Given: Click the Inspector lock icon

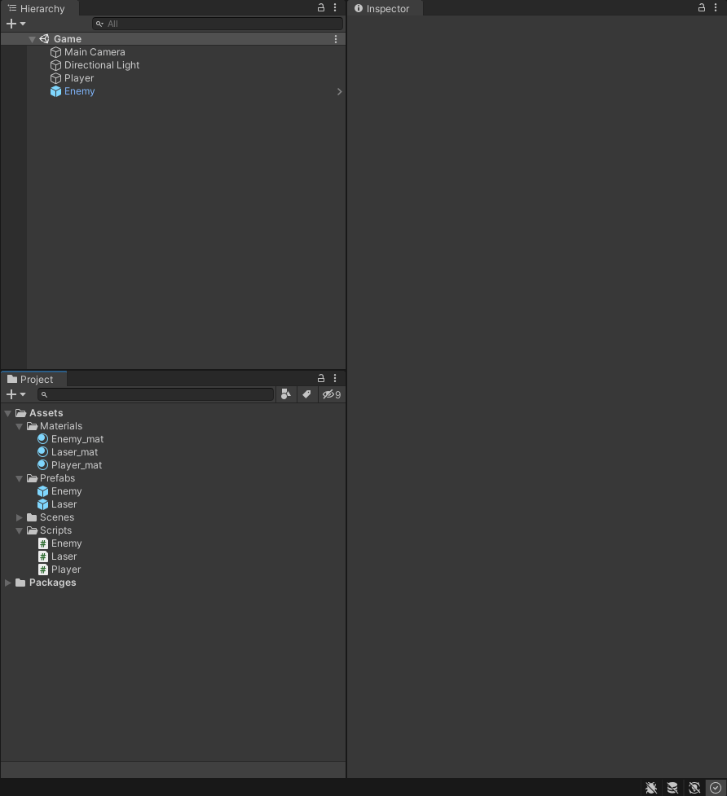Looking at the screenshot, I should 701,7.
